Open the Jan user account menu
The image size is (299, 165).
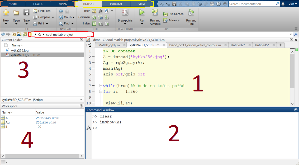(293, 4)
